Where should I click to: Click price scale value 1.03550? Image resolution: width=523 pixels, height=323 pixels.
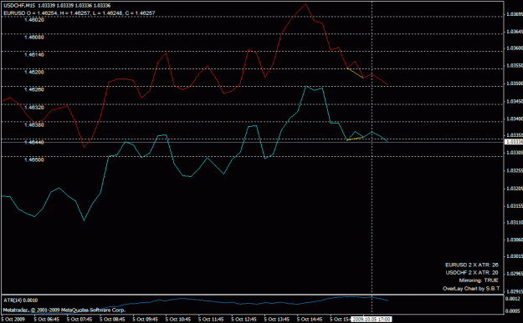coord(515,66)
